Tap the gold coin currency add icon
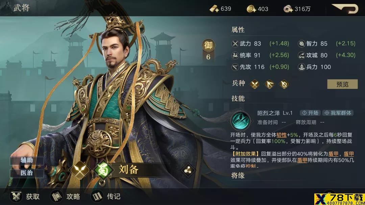 click(x=251, y=9)
